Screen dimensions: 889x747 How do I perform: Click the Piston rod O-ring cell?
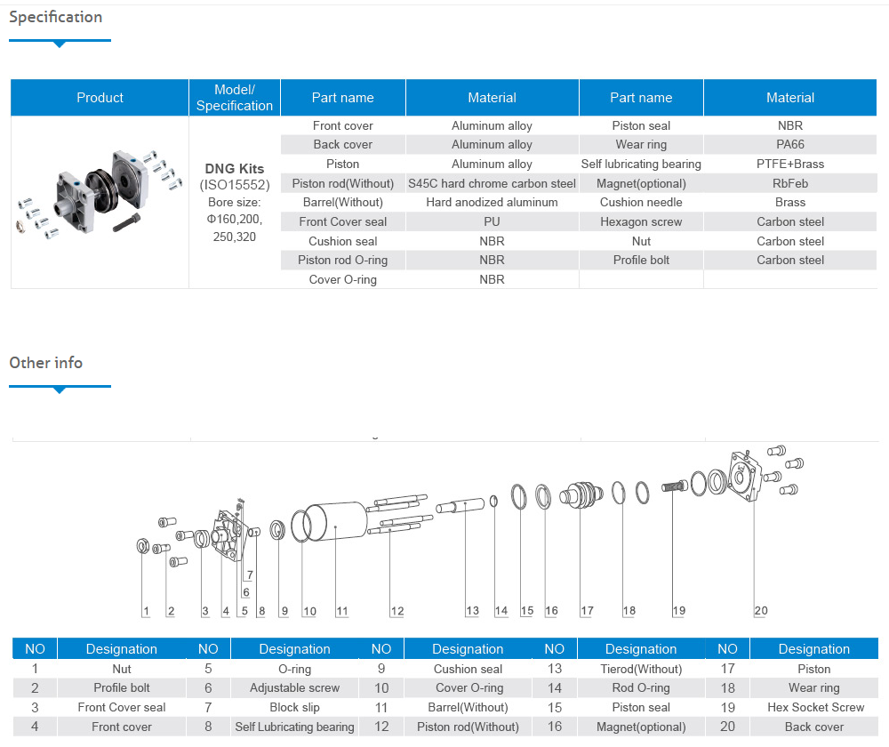(343, 261)
